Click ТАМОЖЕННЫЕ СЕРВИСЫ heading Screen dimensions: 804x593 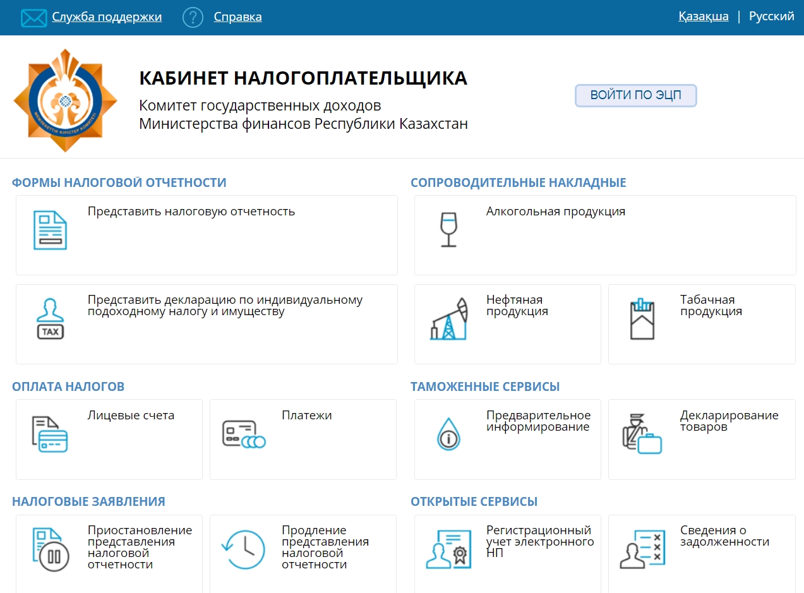(x=485, y=386)
